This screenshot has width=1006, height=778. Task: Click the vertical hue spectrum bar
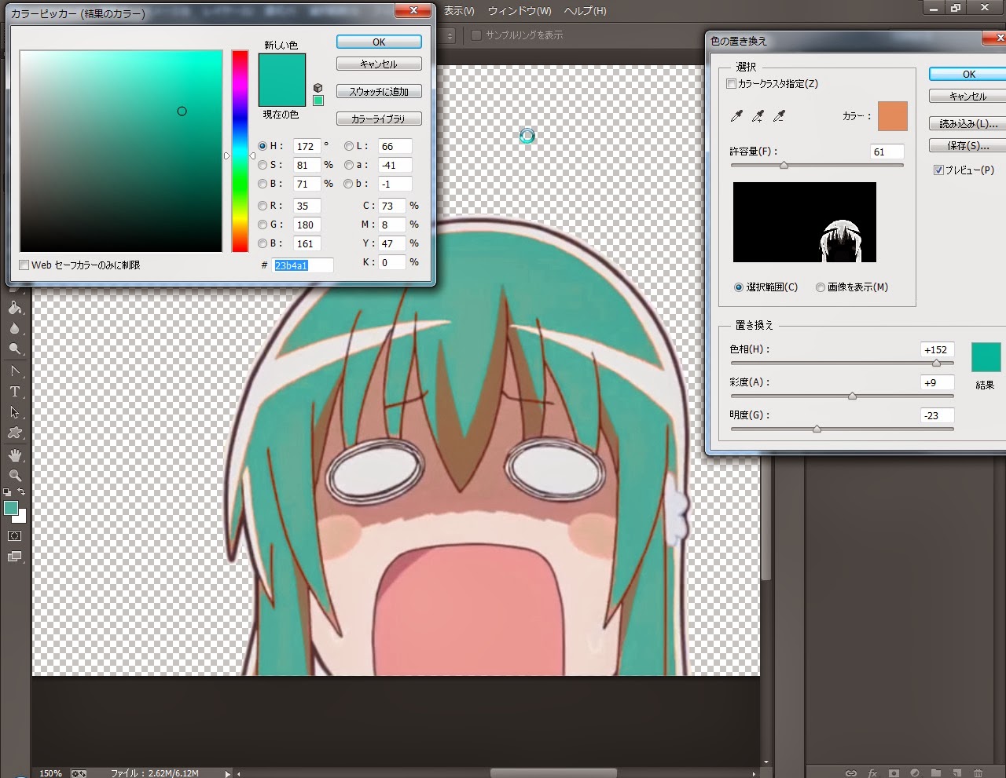tap(240, 151)
